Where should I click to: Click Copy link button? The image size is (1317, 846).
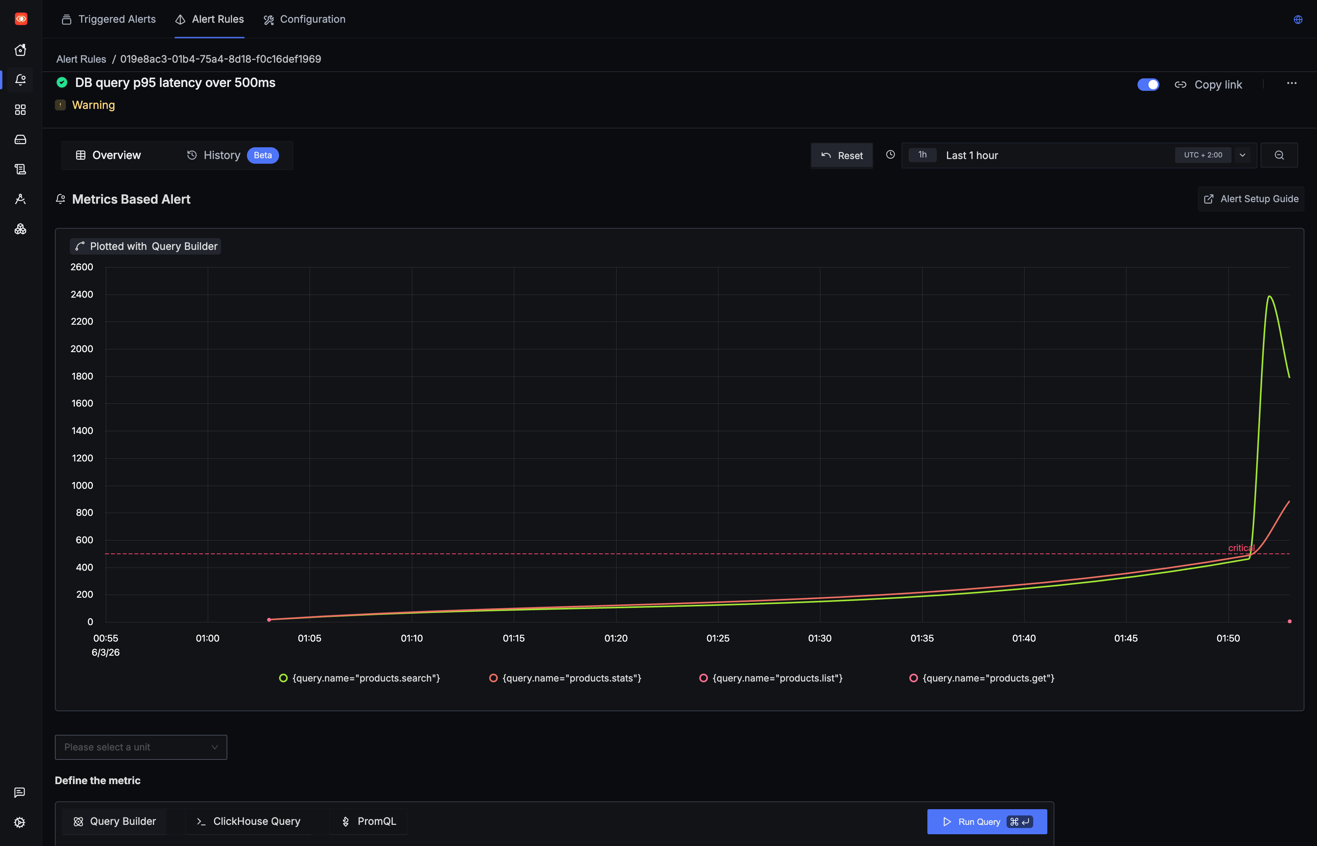(x=1208, y=85)
